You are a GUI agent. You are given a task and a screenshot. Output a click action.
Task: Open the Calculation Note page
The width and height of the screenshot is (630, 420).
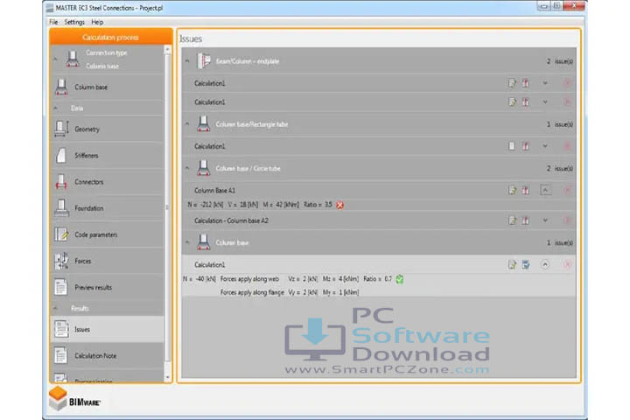point(108,356)
